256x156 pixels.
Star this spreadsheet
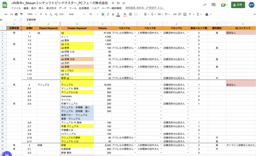point(113,3)
